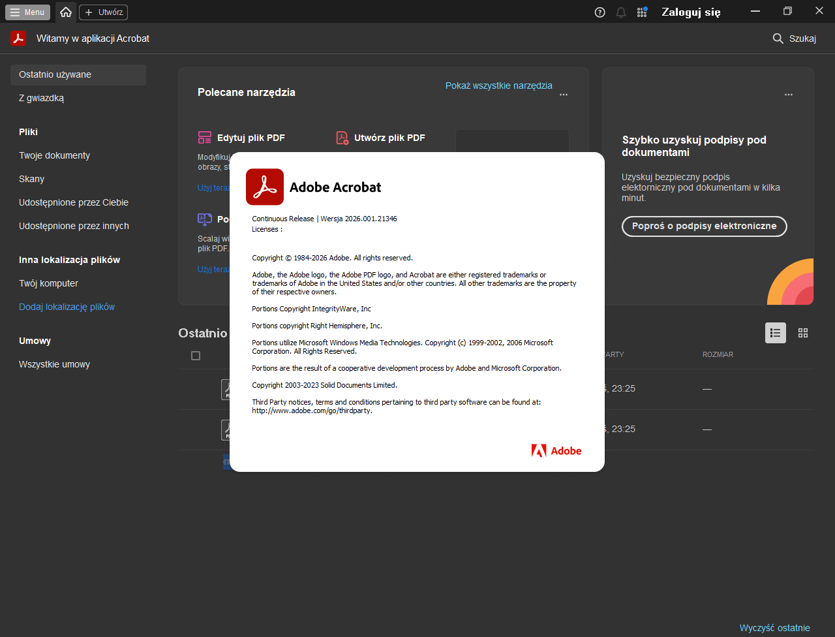Click Wyczyść ostatnie link

tap(775, 628)
